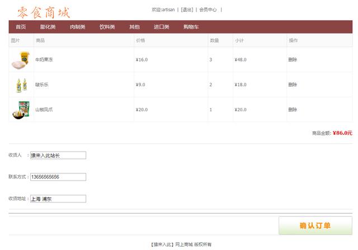Screen dimensions: 358x250
Task: Navigate to 其他 category
Action: pyautogui.click(x=134, y=27)
